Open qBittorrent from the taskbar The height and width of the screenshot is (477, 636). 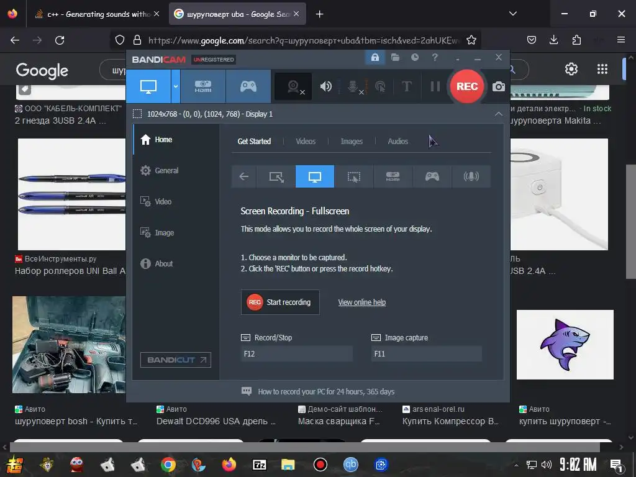(x=351, y=465)
